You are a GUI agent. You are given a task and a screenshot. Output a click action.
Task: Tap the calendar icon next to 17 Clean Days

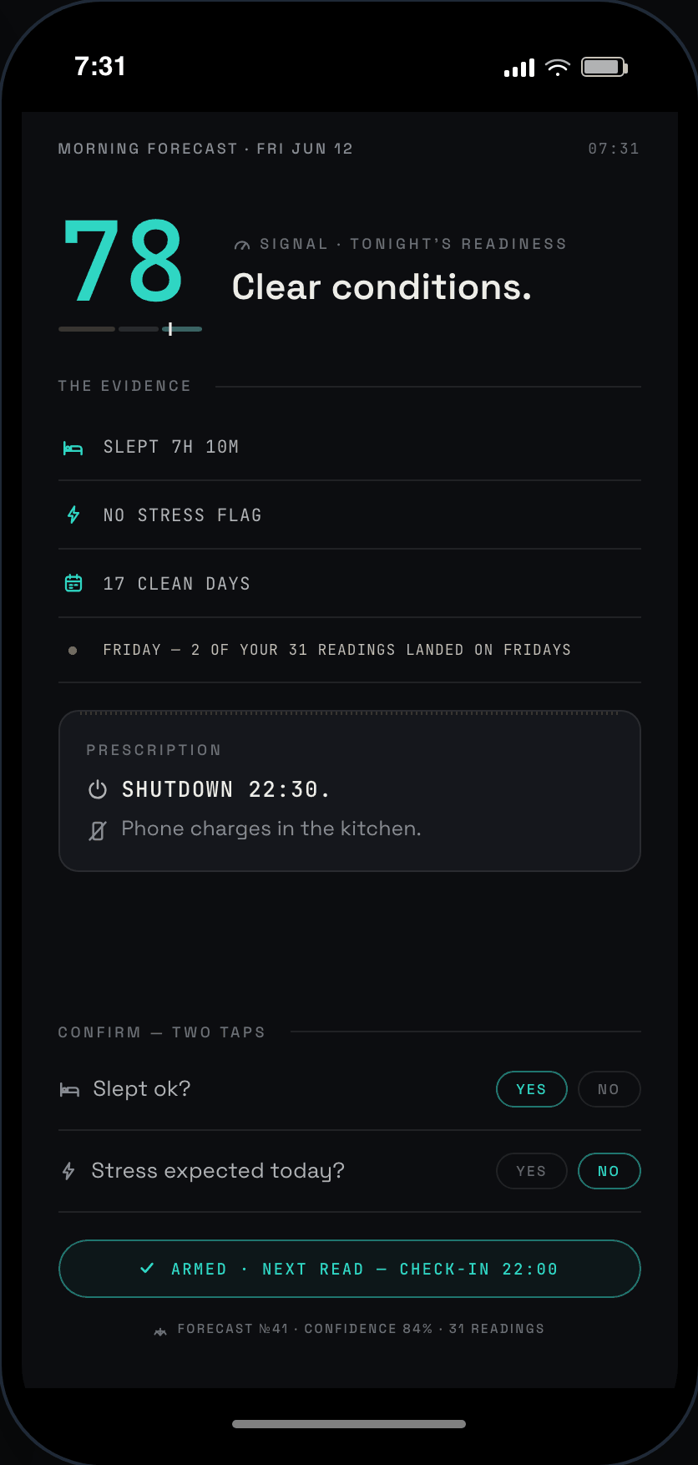pyautogui.click(x=73, y=583)
